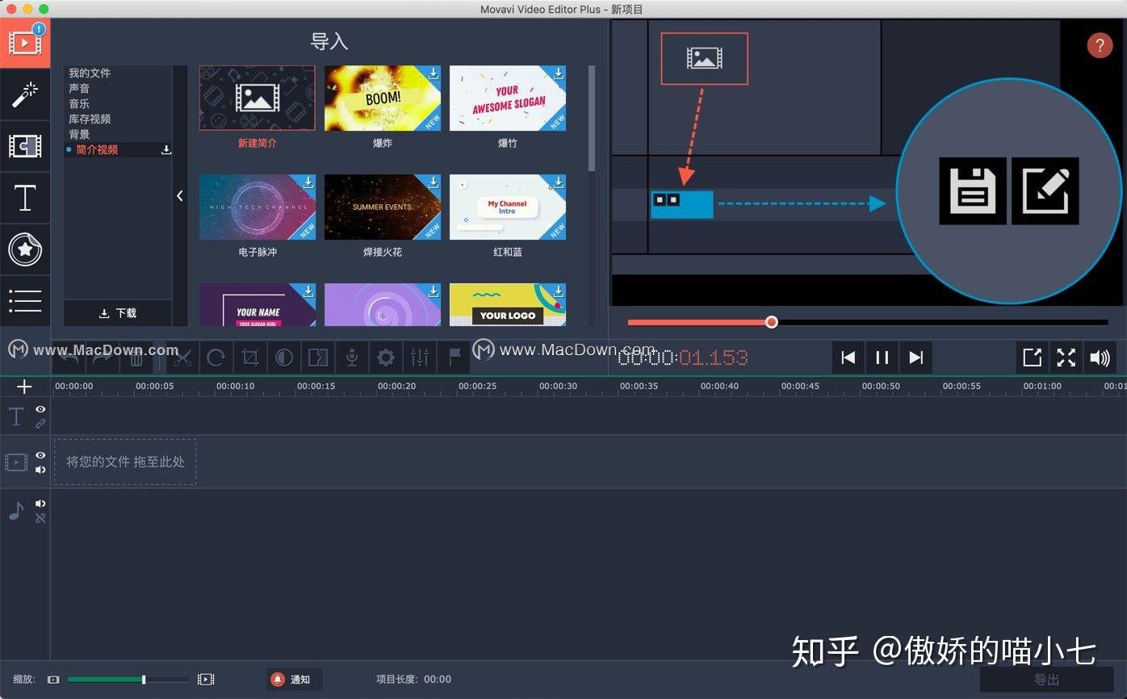The image size is (1127, 699).
Task: Select the magic wand sidebar icon
Action: coord(25,94)
